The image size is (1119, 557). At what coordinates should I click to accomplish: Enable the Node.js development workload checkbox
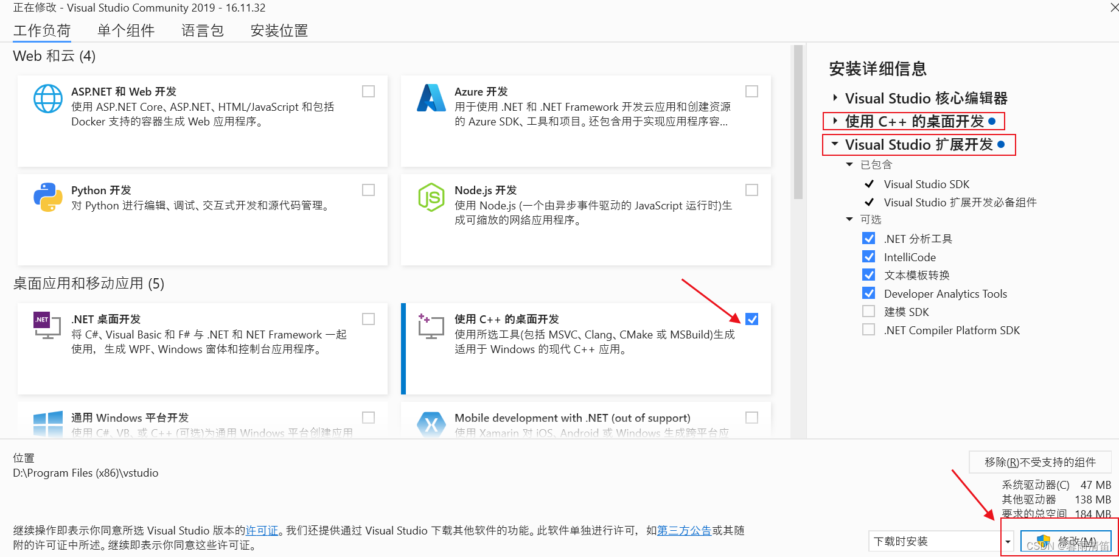(751, 190)
